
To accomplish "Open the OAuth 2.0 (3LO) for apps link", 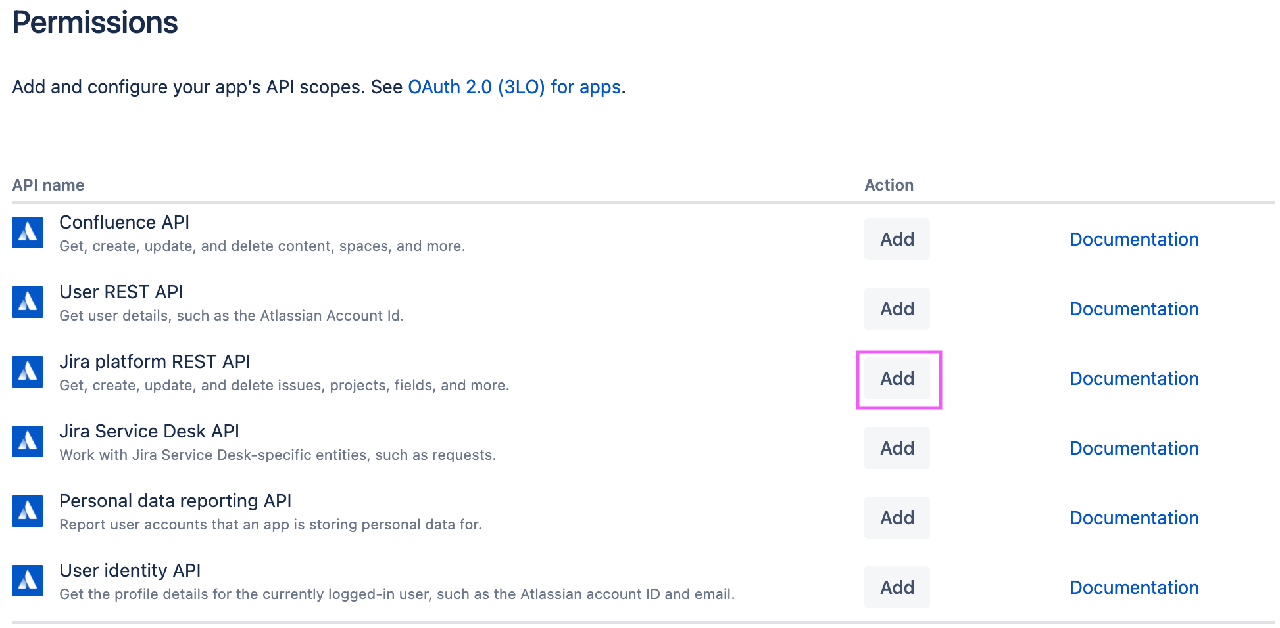I will [514, 87].
